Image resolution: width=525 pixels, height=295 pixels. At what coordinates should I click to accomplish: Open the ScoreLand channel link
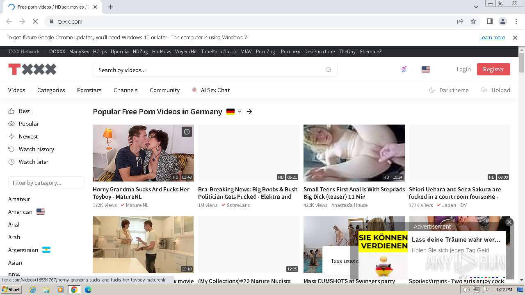pos(238,205)
